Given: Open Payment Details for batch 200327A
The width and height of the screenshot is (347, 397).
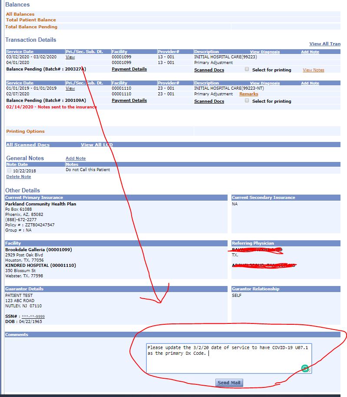Looking at the screenshot, I should (129, 69).
